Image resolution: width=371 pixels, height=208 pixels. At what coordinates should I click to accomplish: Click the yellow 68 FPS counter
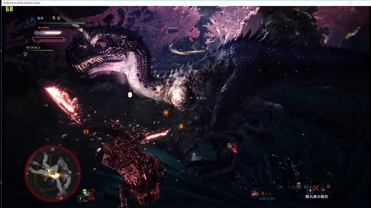[9, 9]
